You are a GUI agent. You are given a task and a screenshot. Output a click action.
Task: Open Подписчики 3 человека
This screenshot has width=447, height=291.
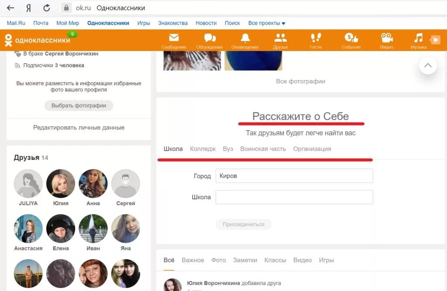(54, 65)
